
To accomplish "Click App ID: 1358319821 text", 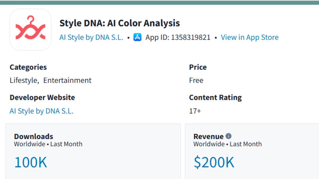I will pyautogui.click(x=178, y=38).
